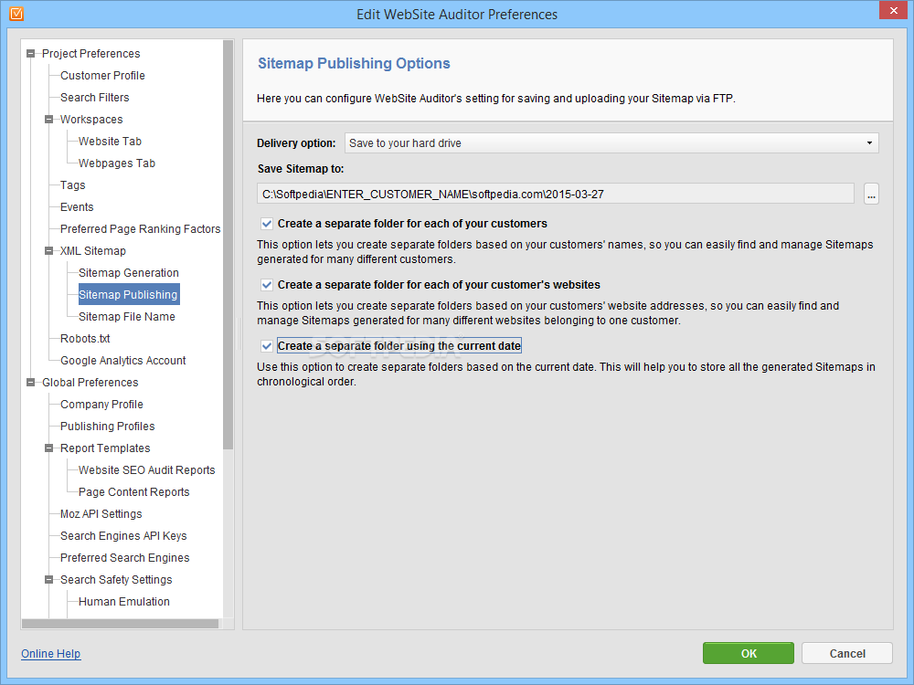914x685 pixels.
Task: Open Sitemap File Name settings
Action: click(126, 317)
